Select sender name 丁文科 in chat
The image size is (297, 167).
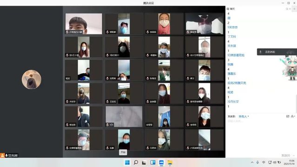pyautogui.click(x=231, y=37)
